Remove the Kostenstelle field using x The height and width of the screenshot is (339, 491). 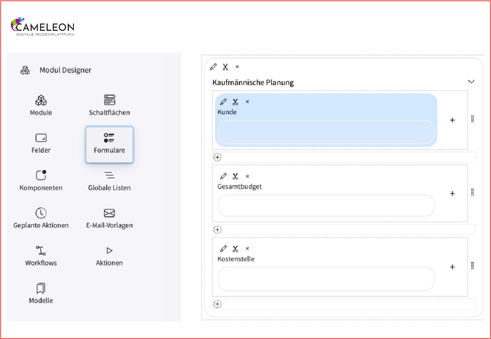pos(247,249)
